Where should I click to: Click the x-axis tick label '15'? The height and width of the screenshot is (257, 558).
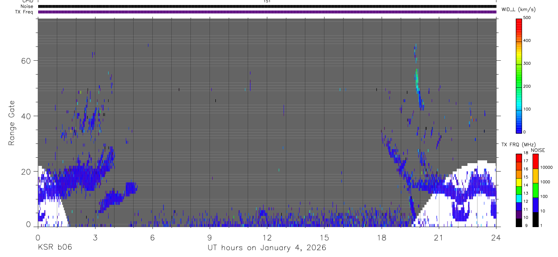324,238
